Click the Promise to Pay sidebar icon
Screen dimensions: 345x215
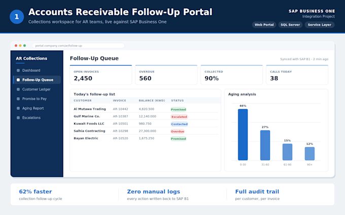[x=18, y=99]
